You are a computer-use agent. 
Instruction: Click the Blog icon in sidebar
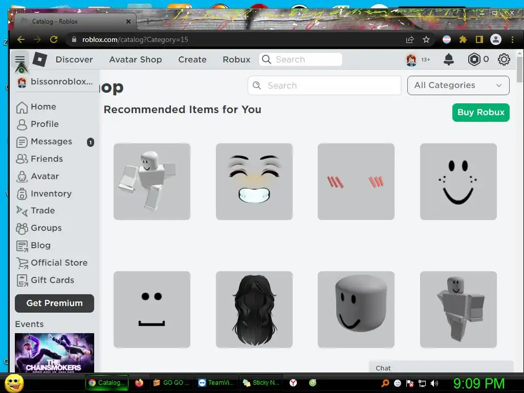(x=21, y=246)
